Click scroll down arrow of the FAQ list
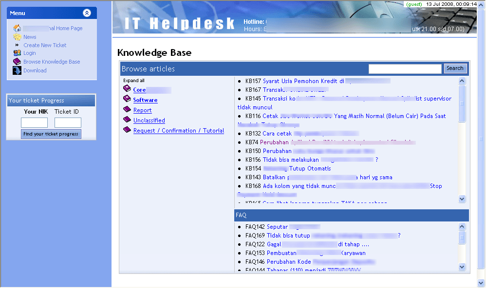This screenshot has height=288, width=486. point(462,267)
